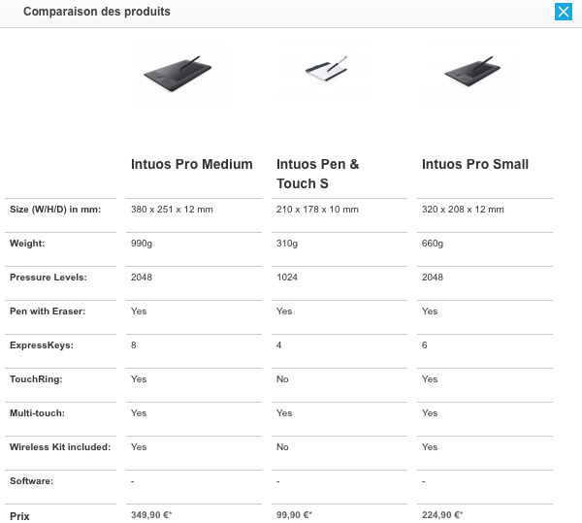Click the Comparaison des produits heading

click(x=97, y=12)
